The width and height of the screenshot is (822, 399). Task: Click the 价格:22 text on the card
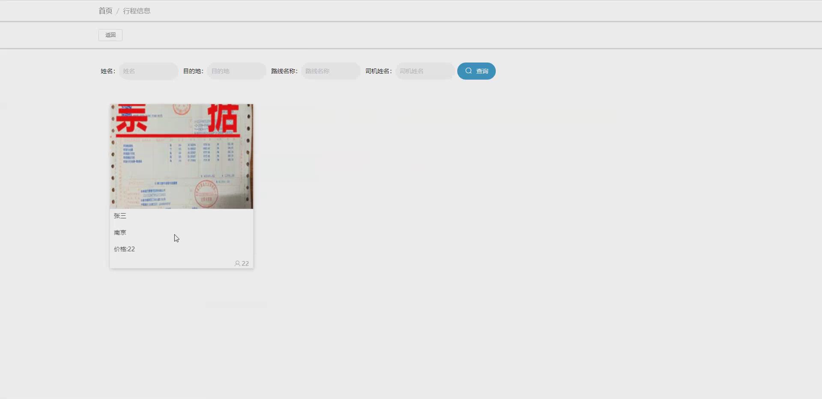[x=124, y=249]
